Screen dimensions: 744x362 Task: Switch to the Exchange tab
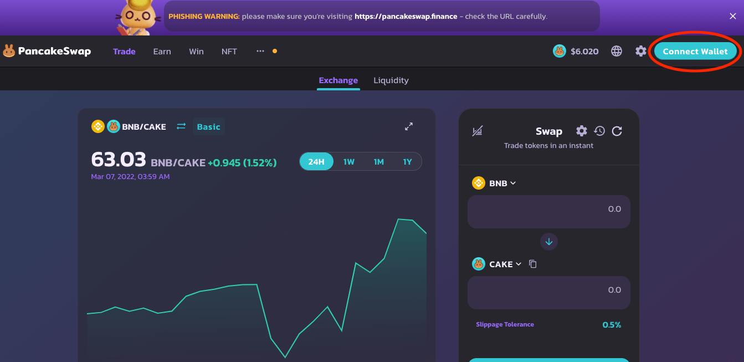coord(338,80)
